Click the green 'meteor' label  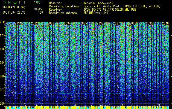coord(39,9)
